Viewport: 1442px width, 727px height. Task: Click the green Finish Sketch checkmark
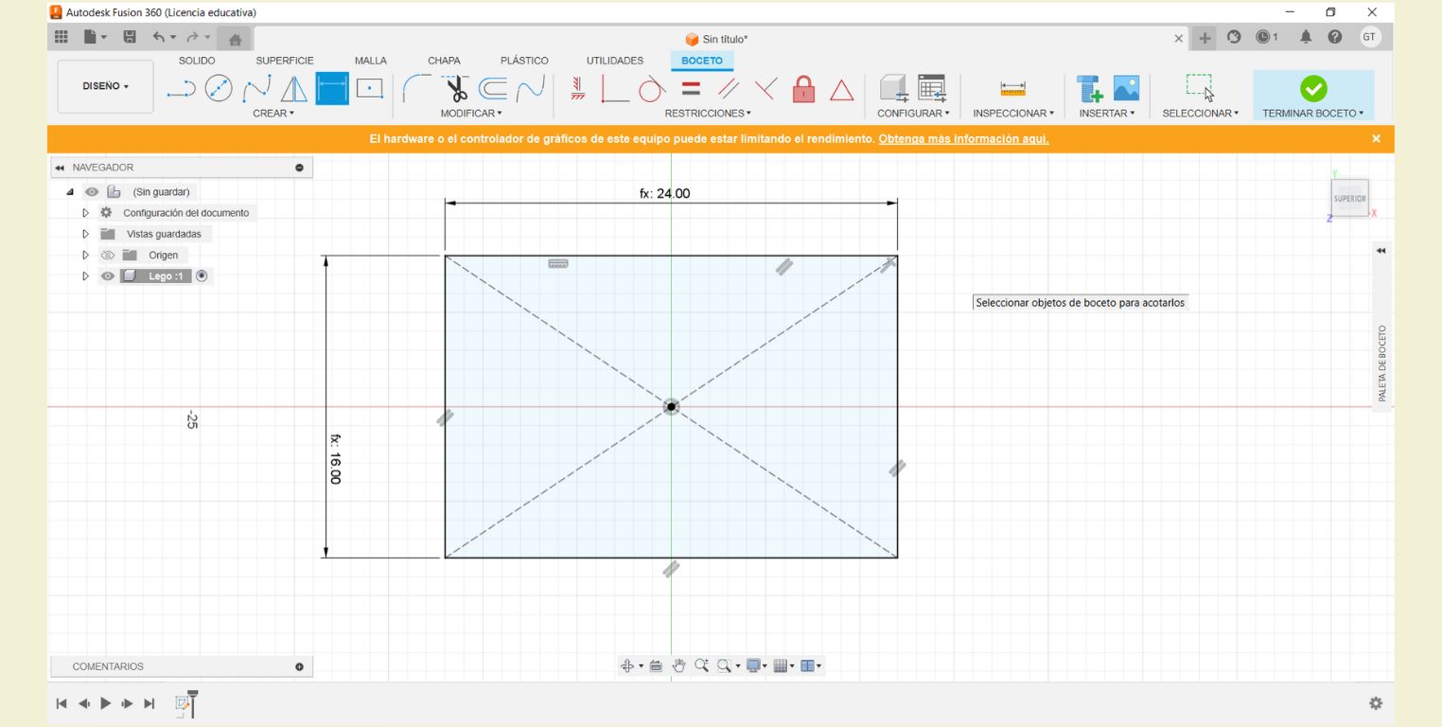[x=1313, y=89]
